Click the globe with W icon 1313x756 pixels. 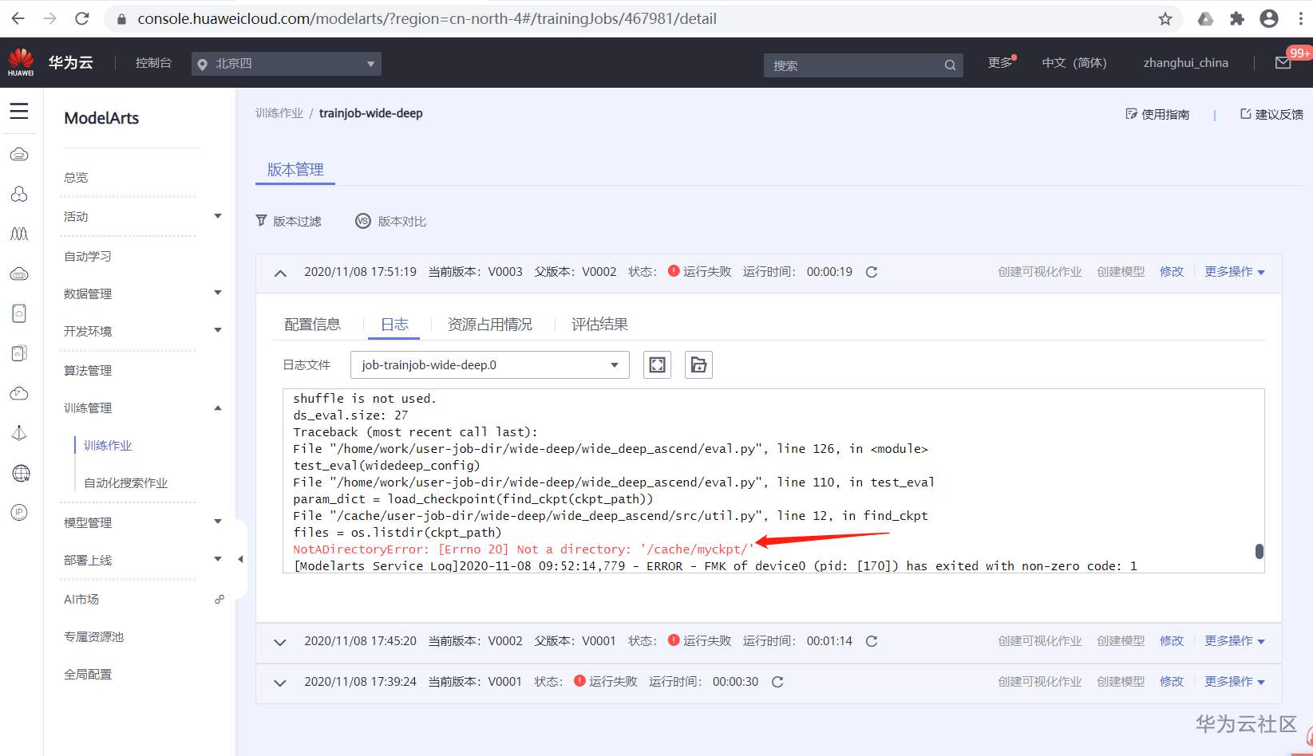[x=21, y=473]
